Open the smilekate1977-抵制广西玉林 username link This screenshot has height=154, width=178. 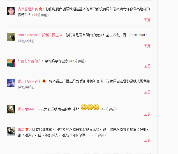[40, 35]
